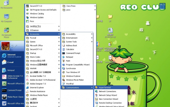Select the Accessories menu entry
170x107 pixels.
click(x=42, y=34)
